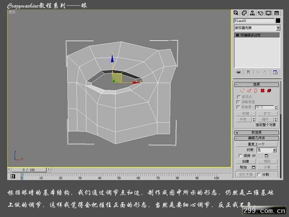
Task: Click the 选定整个对象 status text
Action: (x=266, y=125)
